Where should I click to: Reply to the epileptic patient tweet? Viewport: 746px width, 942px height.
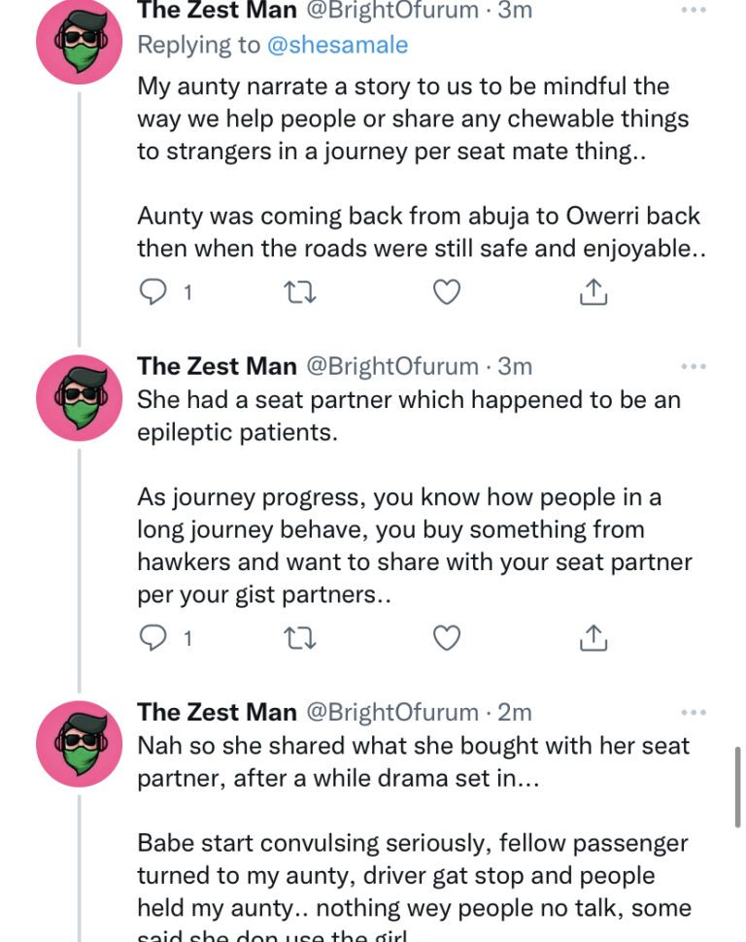point(153,638)
